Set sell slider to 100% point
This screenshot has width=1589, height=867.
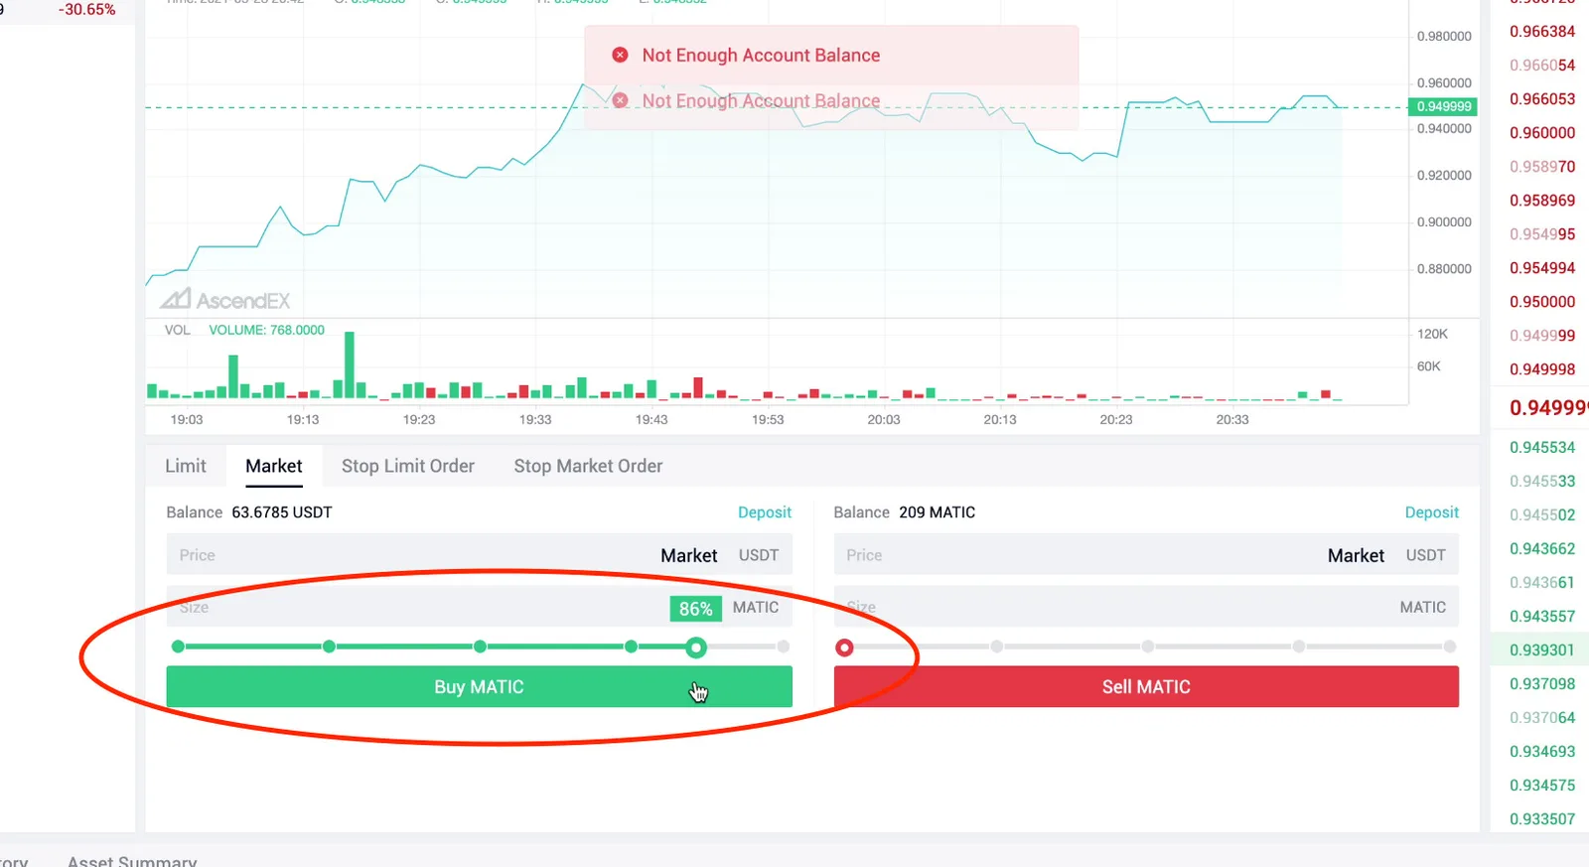[x=1450, y=647]
